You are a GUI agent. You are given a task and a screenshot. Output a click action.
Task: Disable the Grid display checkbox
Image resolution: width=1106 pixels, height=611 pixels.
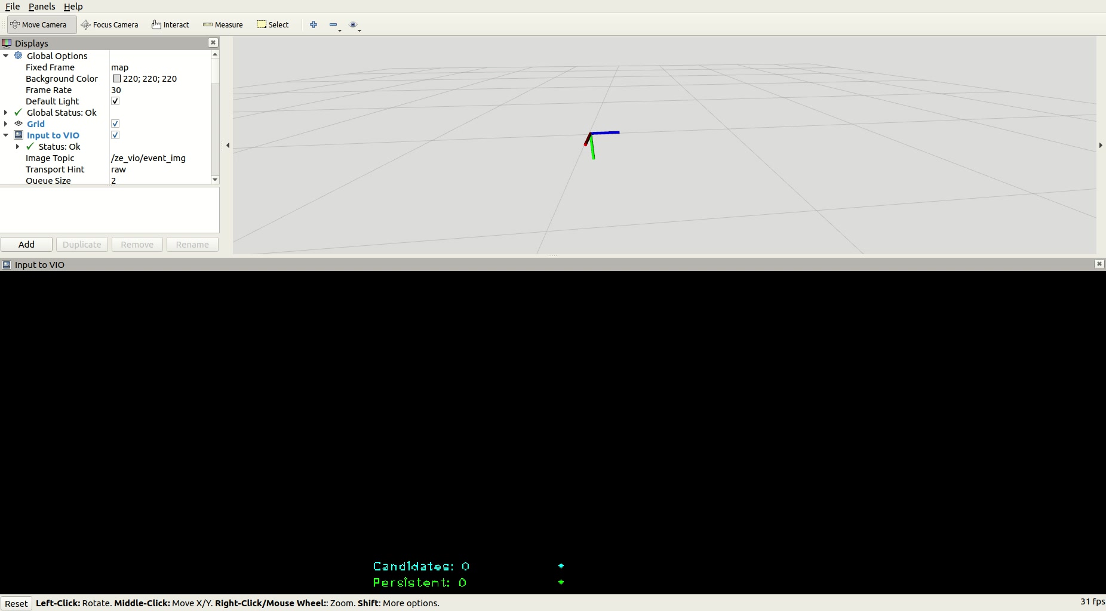point(115,124)
